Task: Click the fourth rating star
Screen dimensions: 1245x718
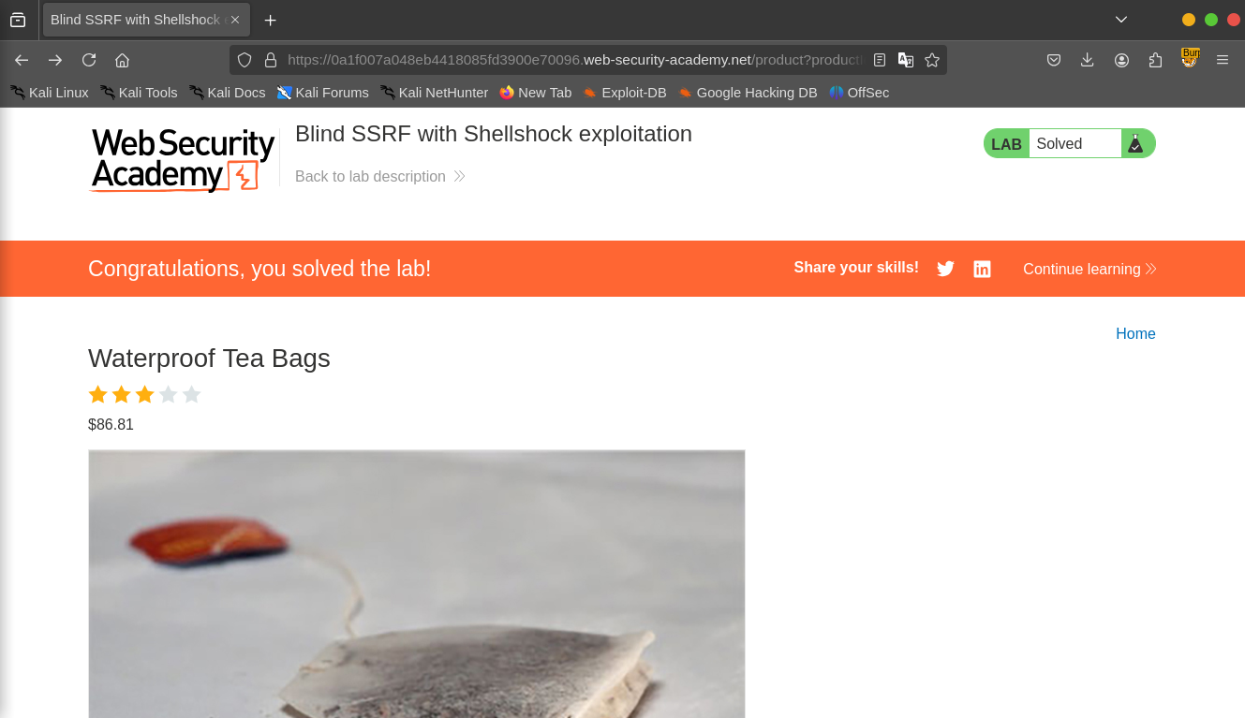Action: coord(168,394)
